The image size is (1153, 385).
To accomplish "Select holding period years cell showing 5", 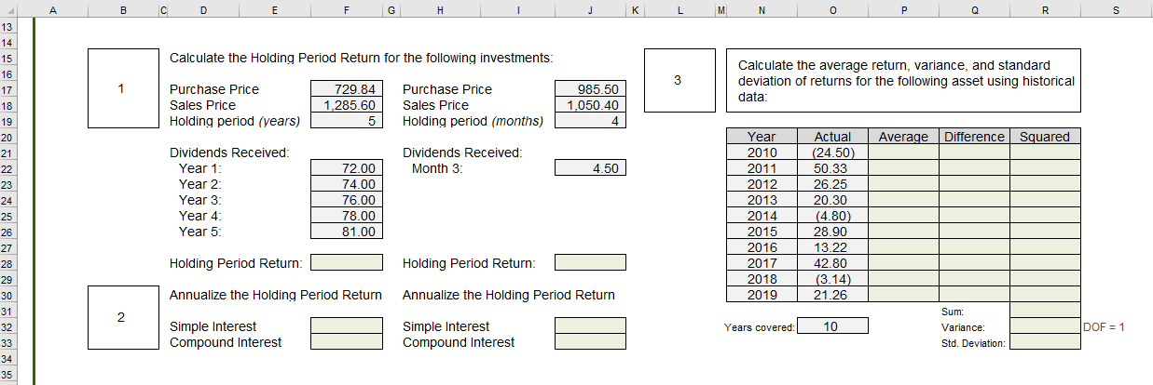I will tap(347, 121).
